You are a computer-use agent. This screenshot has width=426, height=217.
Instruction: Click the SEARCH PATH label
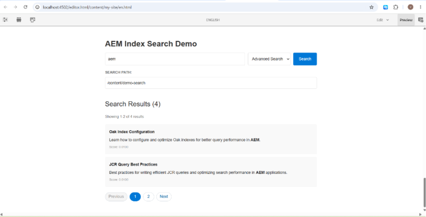118,72
